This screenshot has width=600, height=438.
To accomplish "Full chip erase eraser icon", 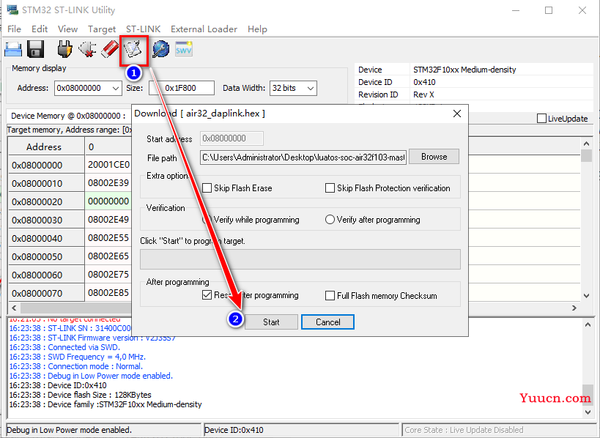I will 110,50.
